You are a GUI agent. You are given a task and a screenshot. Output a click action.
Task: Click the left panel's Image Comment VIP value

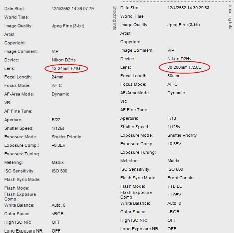tap(55, 51)
